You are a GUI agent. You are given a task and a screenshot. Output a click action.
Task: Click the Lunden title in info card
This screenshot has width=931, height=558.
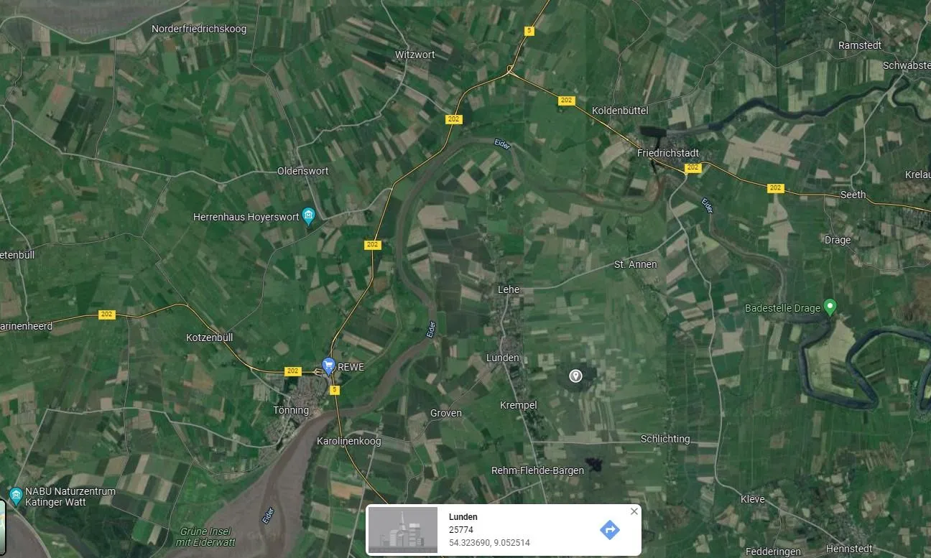(463, 517)
